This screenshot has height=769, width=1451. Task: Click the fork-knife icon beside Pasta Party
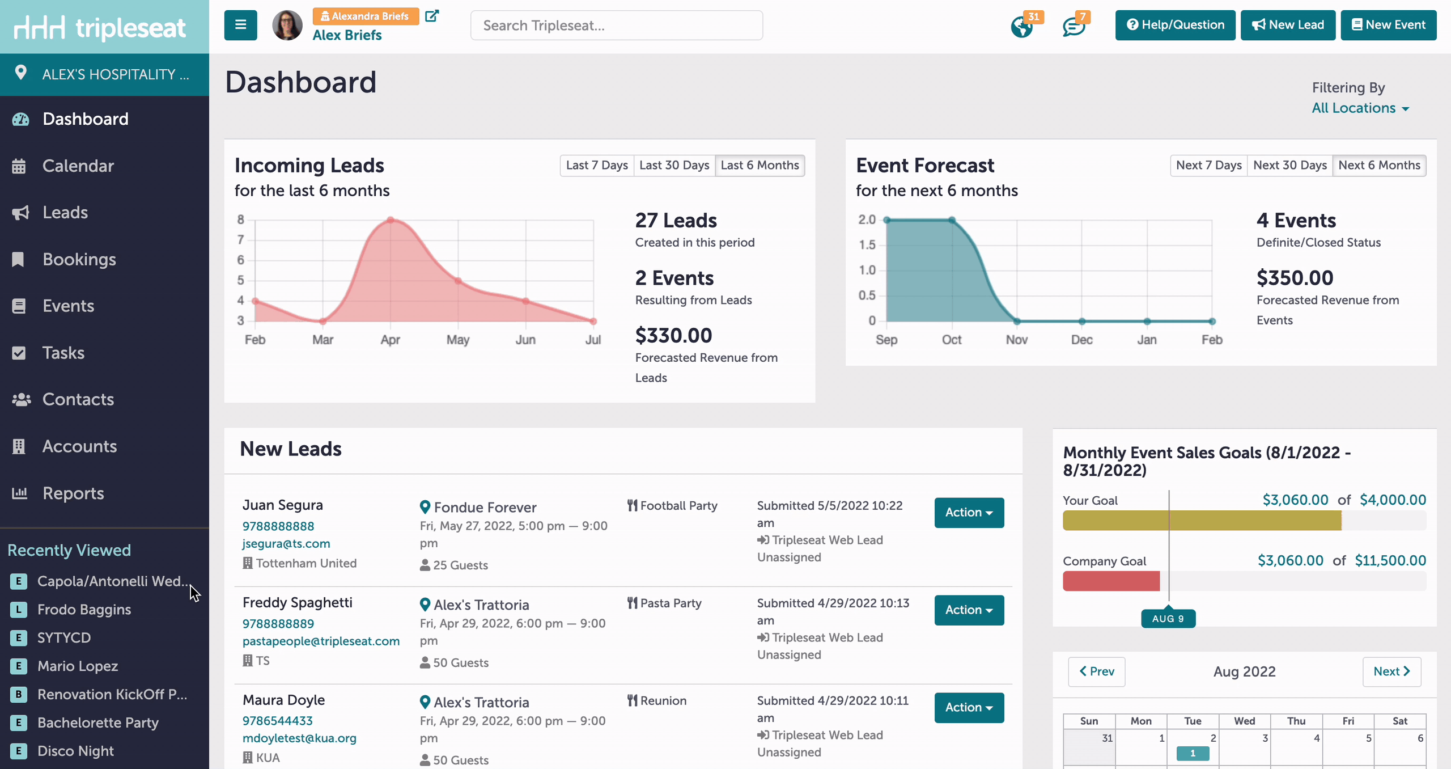click(x=633, y=603)
